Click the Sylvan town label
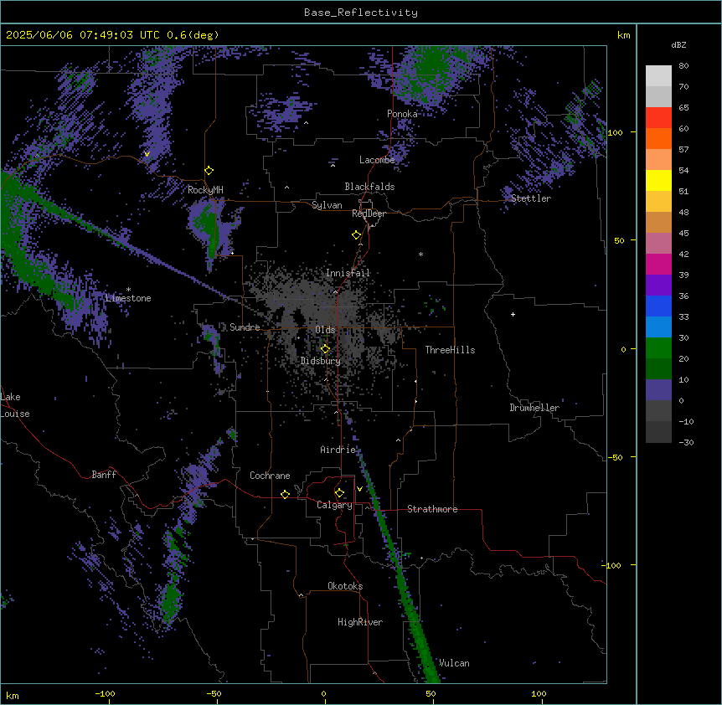This screenshot has width=722, height=705. 327,205
